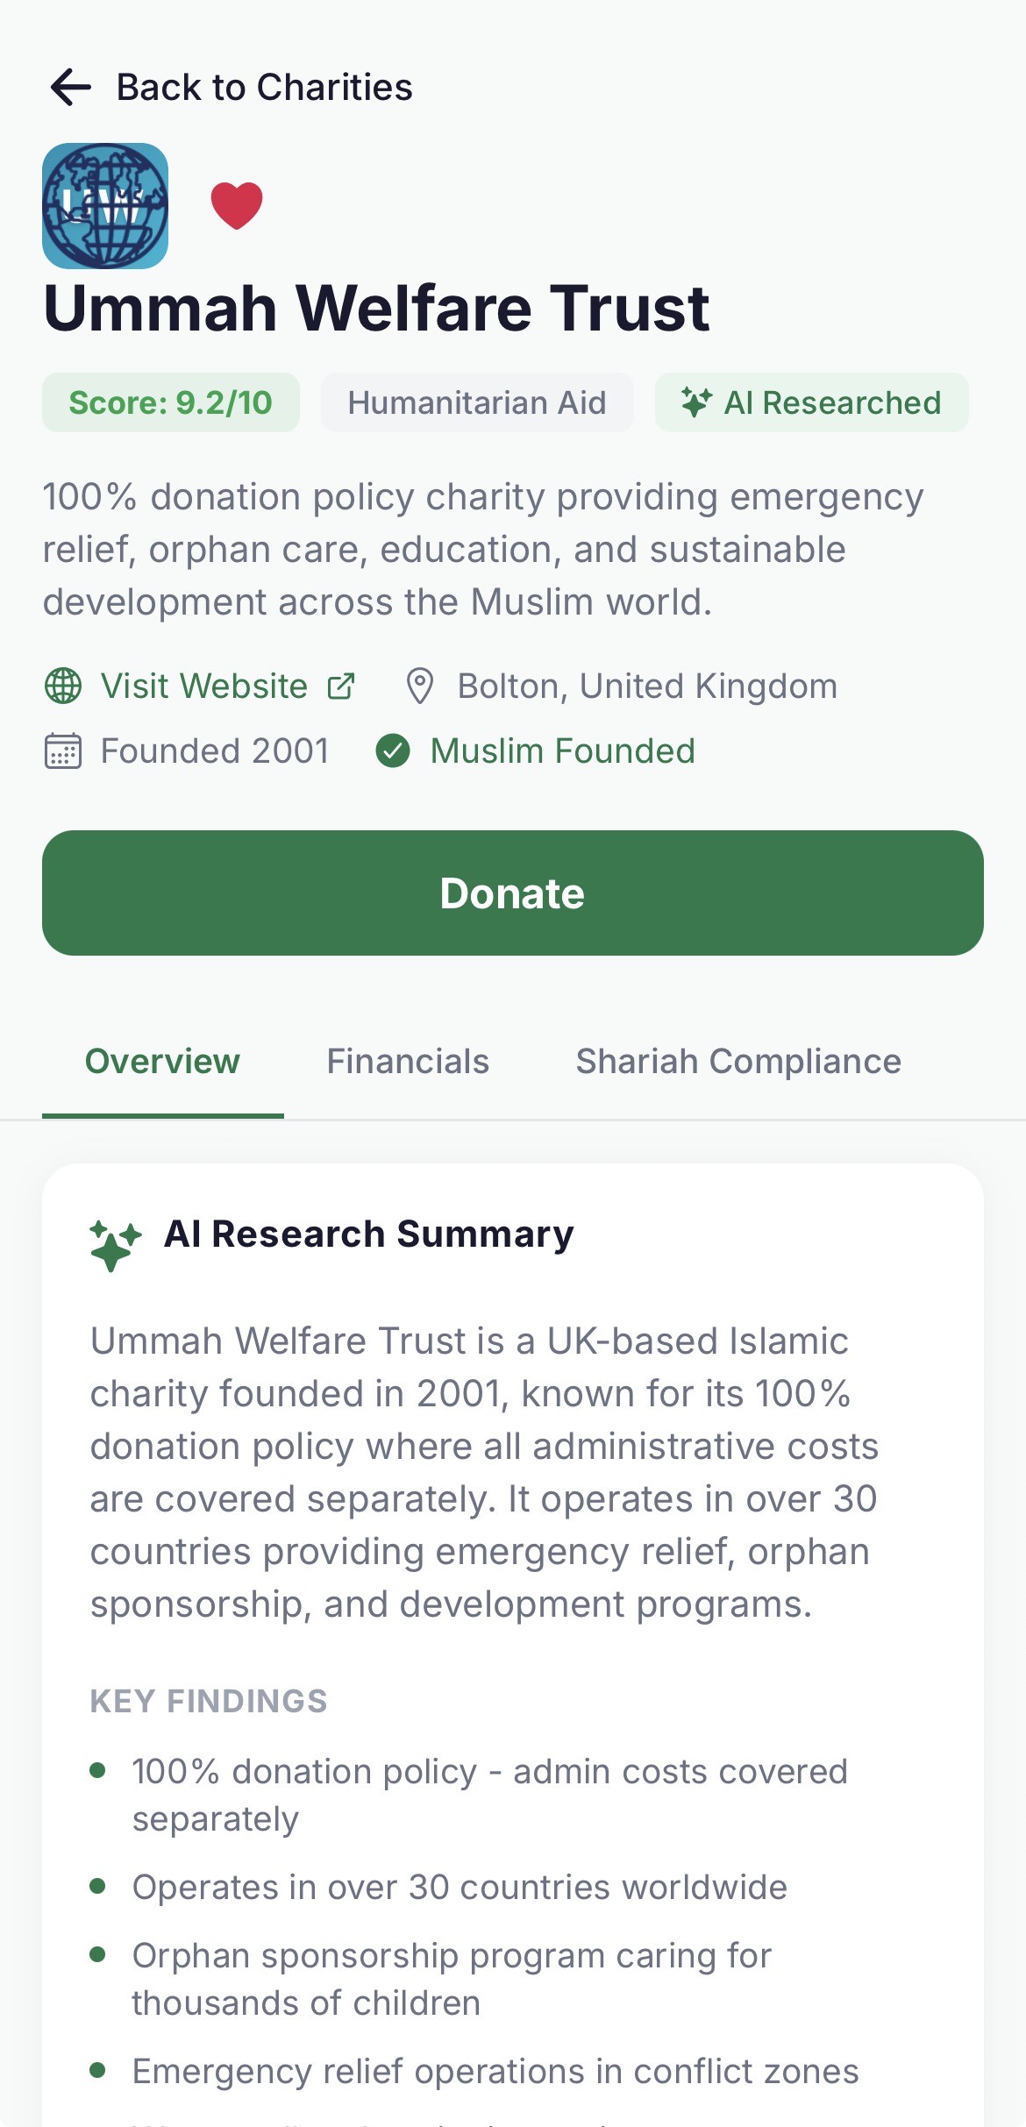Tap the Bolton, United Kingdom location text
Viewport: 1026px width, 2127px height.
pyautogui.click(x=647, y=686)
